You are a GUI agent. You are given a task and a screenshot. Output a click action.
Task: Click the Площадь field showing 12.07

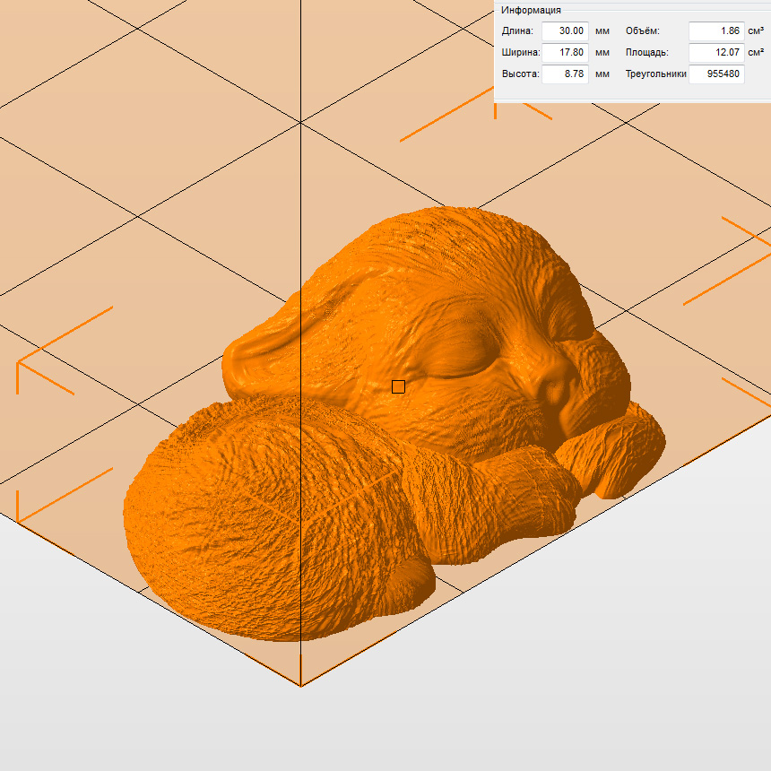coord(716,52)
